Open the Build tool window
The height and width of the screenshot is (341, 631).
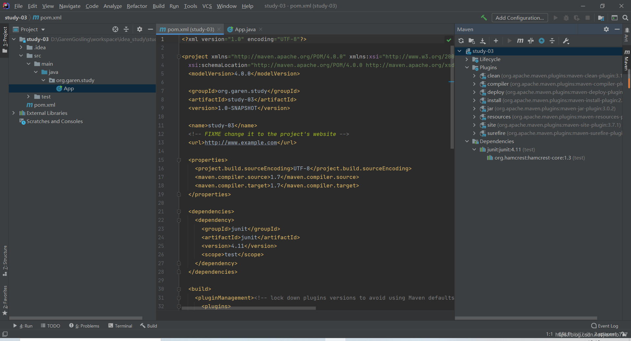149,326
